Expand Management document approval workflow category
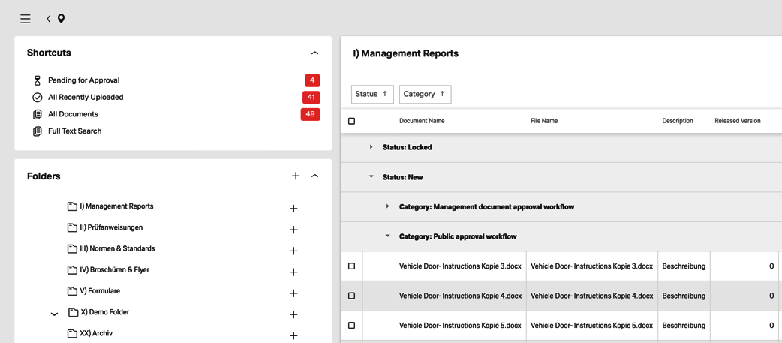Image resolution: width=782 pixels, height=343 pixels. tap(387, 206)
